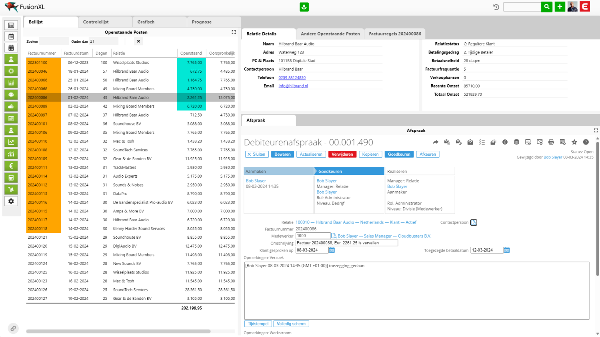This screenshot has height=337, width=600.
Task: Open the history clock icon in header
Action: coord(496,7)
